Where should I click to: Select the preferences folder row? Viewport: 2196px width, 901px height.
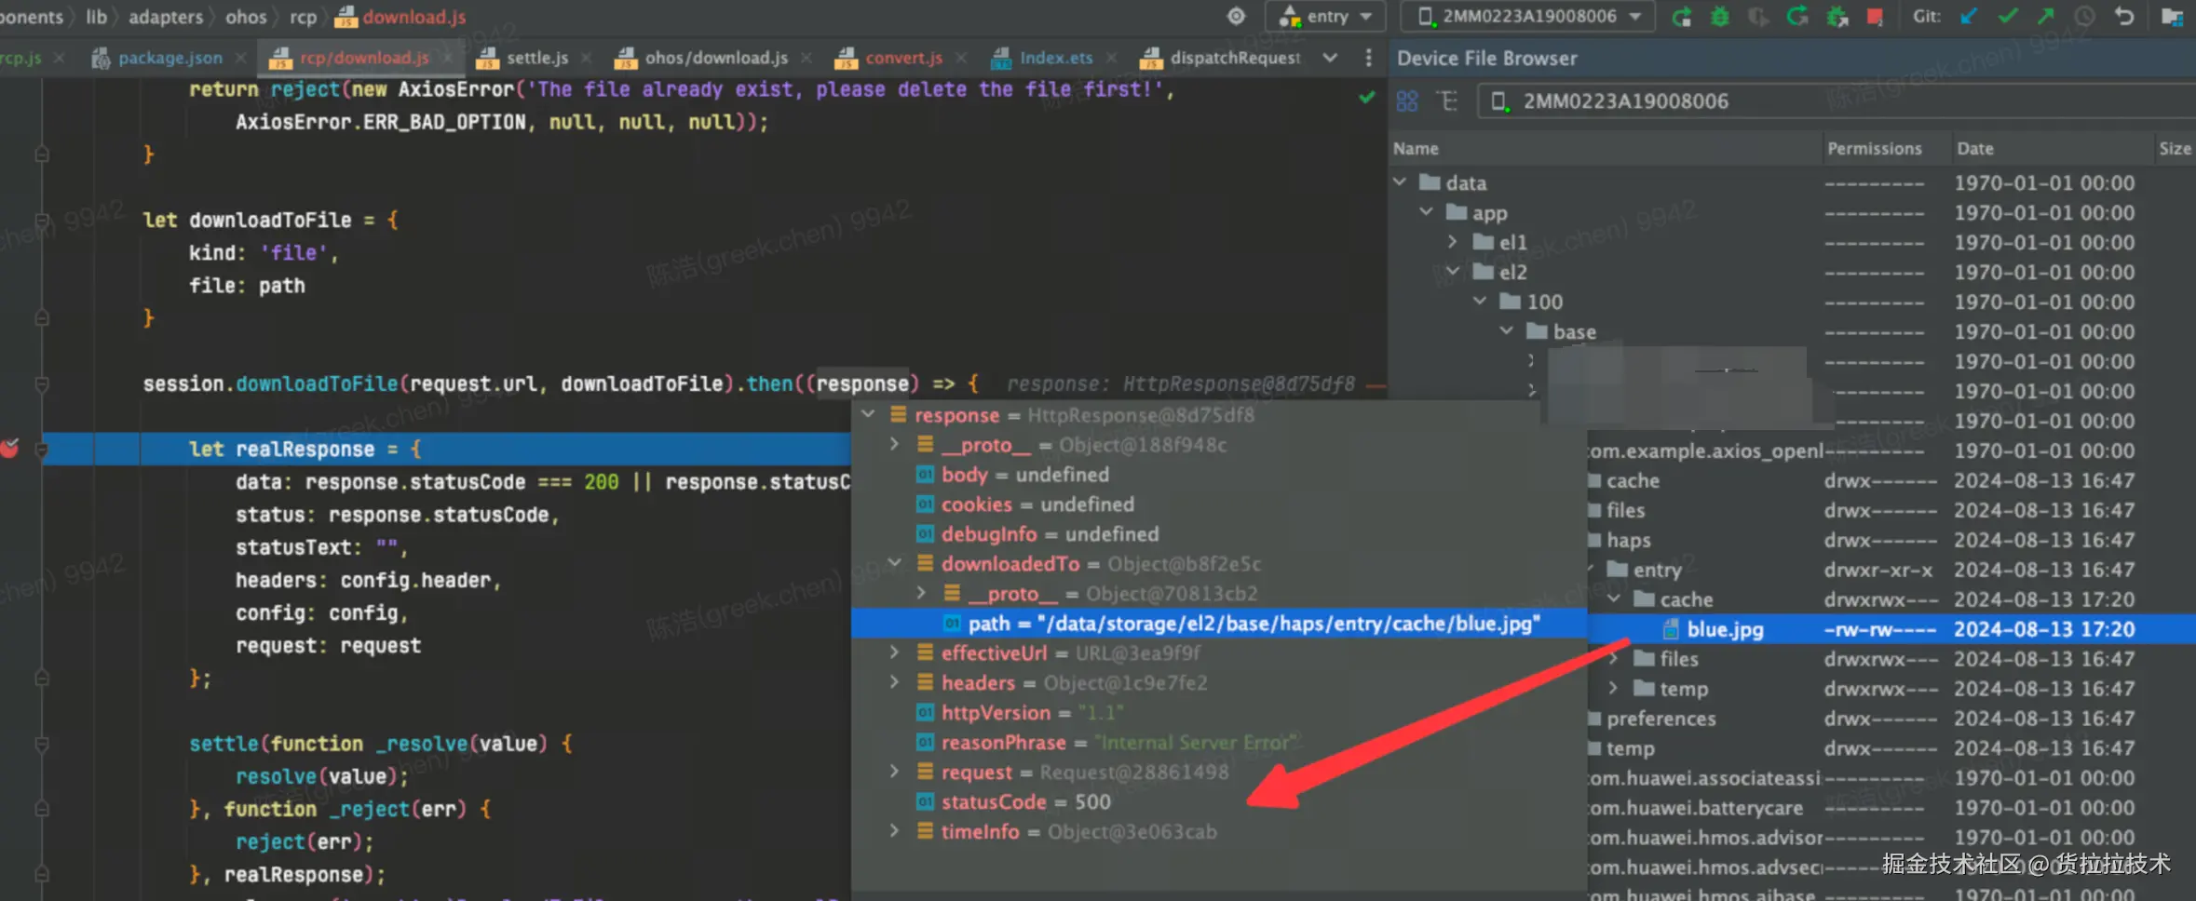(x=1891, y=719)
